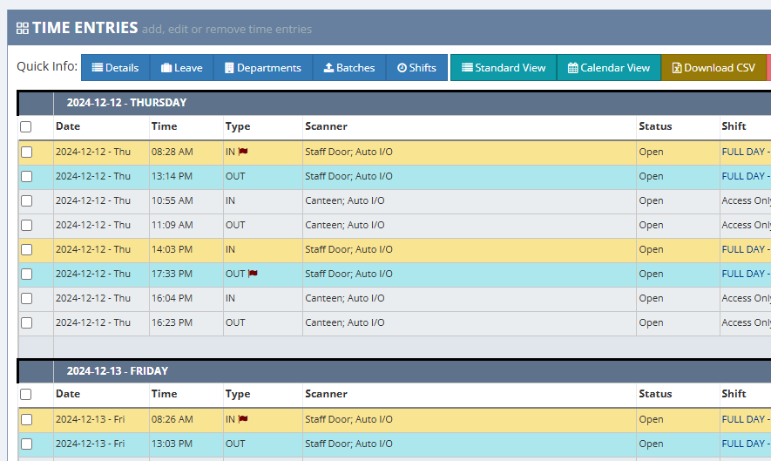Viewport: 771px width, 461px height.
Task: Click the grid icon beside Time Entries title
Action: [23, 29]
